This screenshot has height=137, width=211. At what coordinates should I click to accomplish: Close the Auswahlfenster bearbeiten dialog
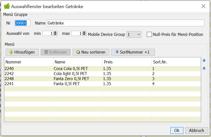point(203,6)
